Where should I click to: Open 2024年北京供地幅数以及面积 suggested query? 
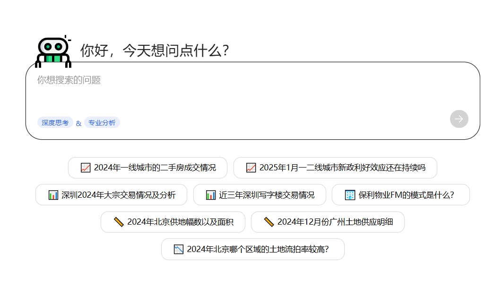tap(180, 222)
